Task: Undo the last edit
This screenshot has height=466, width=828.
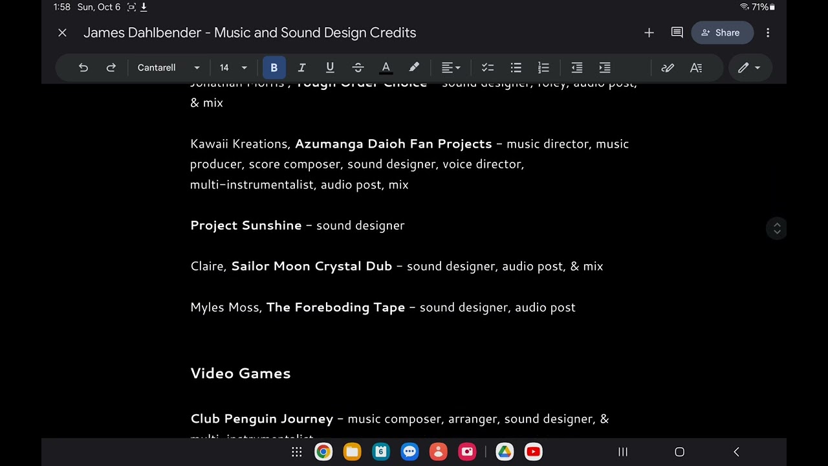Action: coord(83,67)
